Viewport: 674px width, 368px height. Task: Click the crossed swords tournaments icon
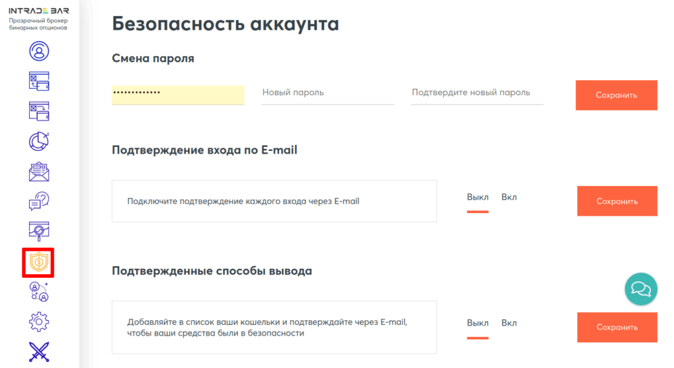[x=38, y=352]
